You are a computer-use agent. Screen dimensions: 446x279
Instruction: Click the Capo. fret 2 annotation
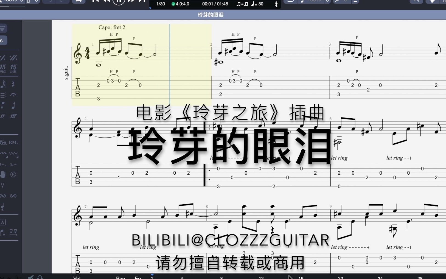click(x=112, y=27)
